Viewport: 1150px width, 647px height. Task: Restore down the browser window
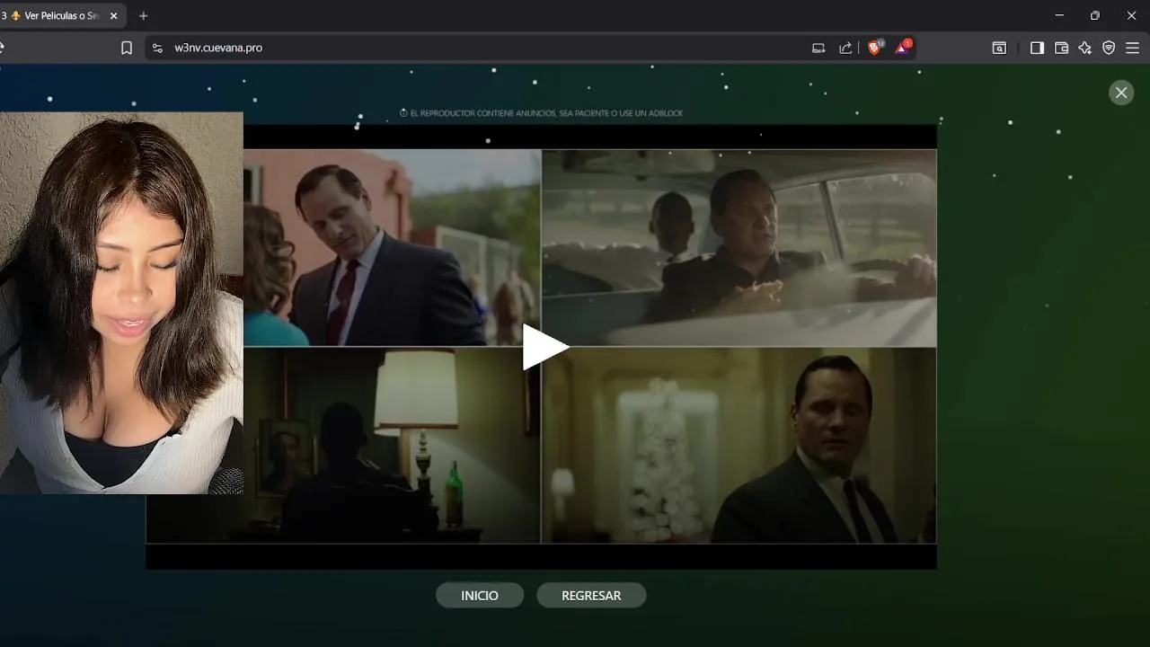pyautogui.click(x=1095, y=15)
